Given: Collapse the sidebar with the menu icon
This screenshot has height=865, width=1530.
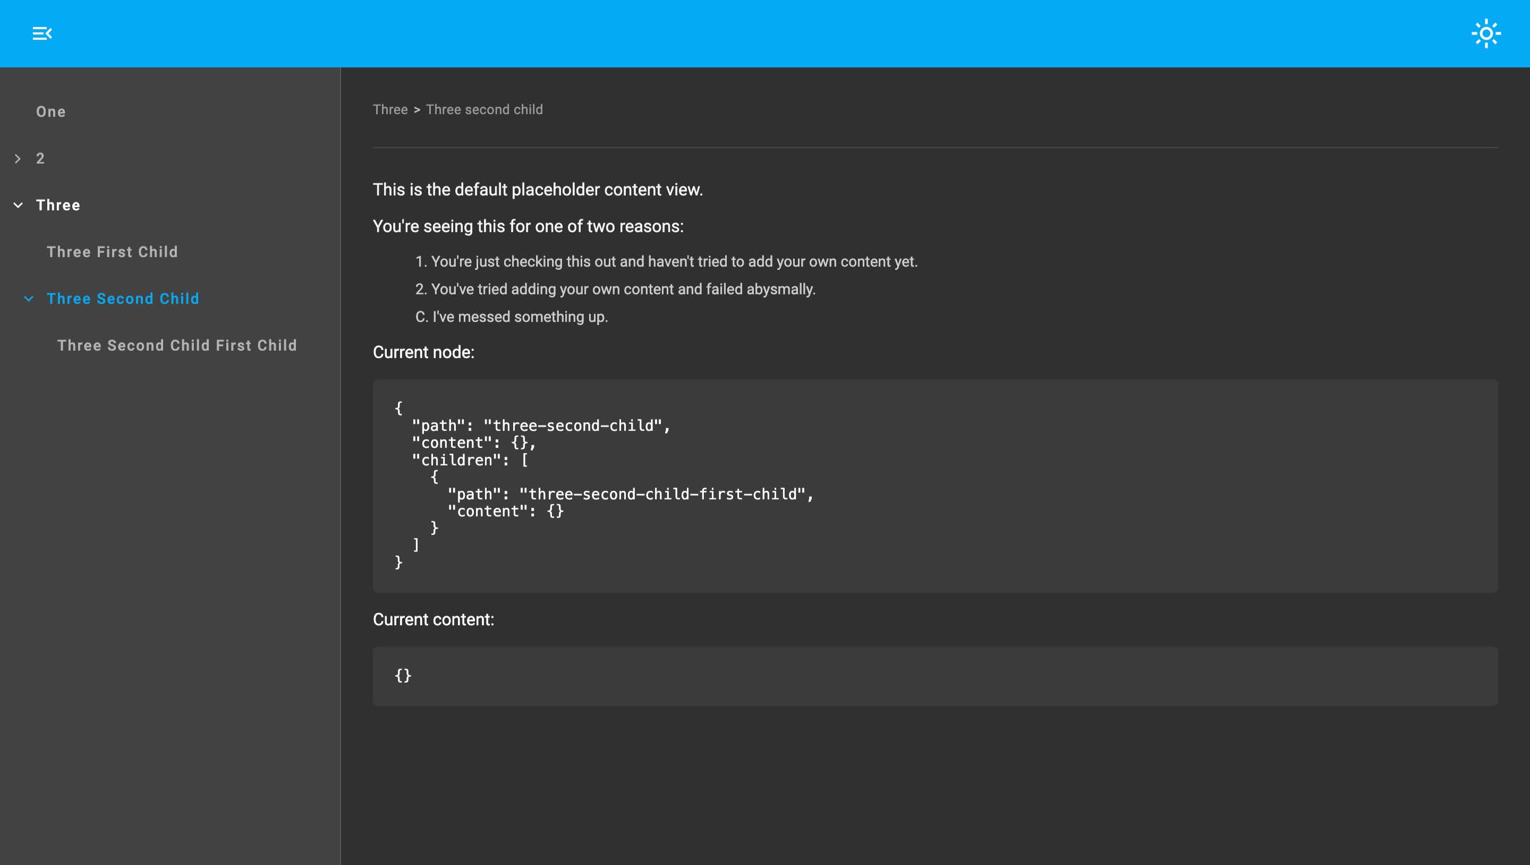Looking at the screenshot, I should [x=42, y=33].
